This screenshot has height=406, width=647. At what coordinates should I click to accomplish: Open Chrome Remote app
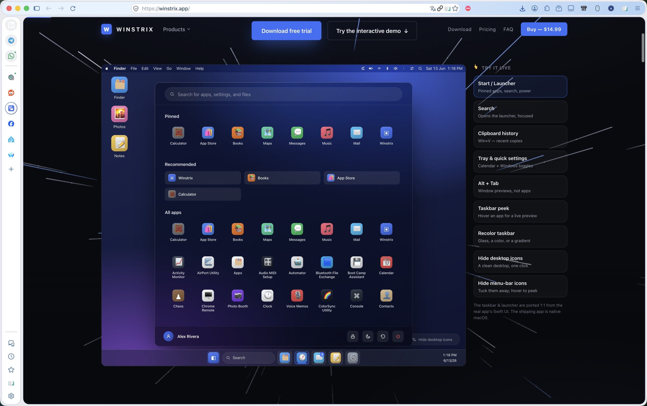click(x=208, y=301)
